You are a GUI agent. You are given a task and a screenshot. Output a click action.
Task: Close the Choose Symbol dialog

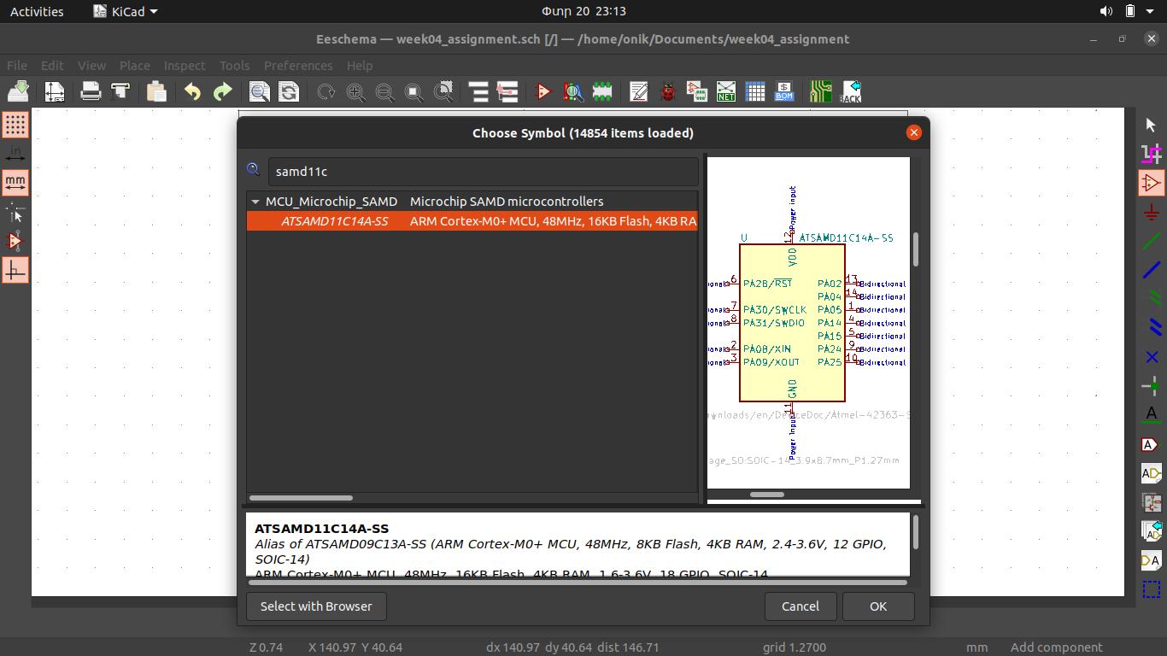[x=914, y=132]
